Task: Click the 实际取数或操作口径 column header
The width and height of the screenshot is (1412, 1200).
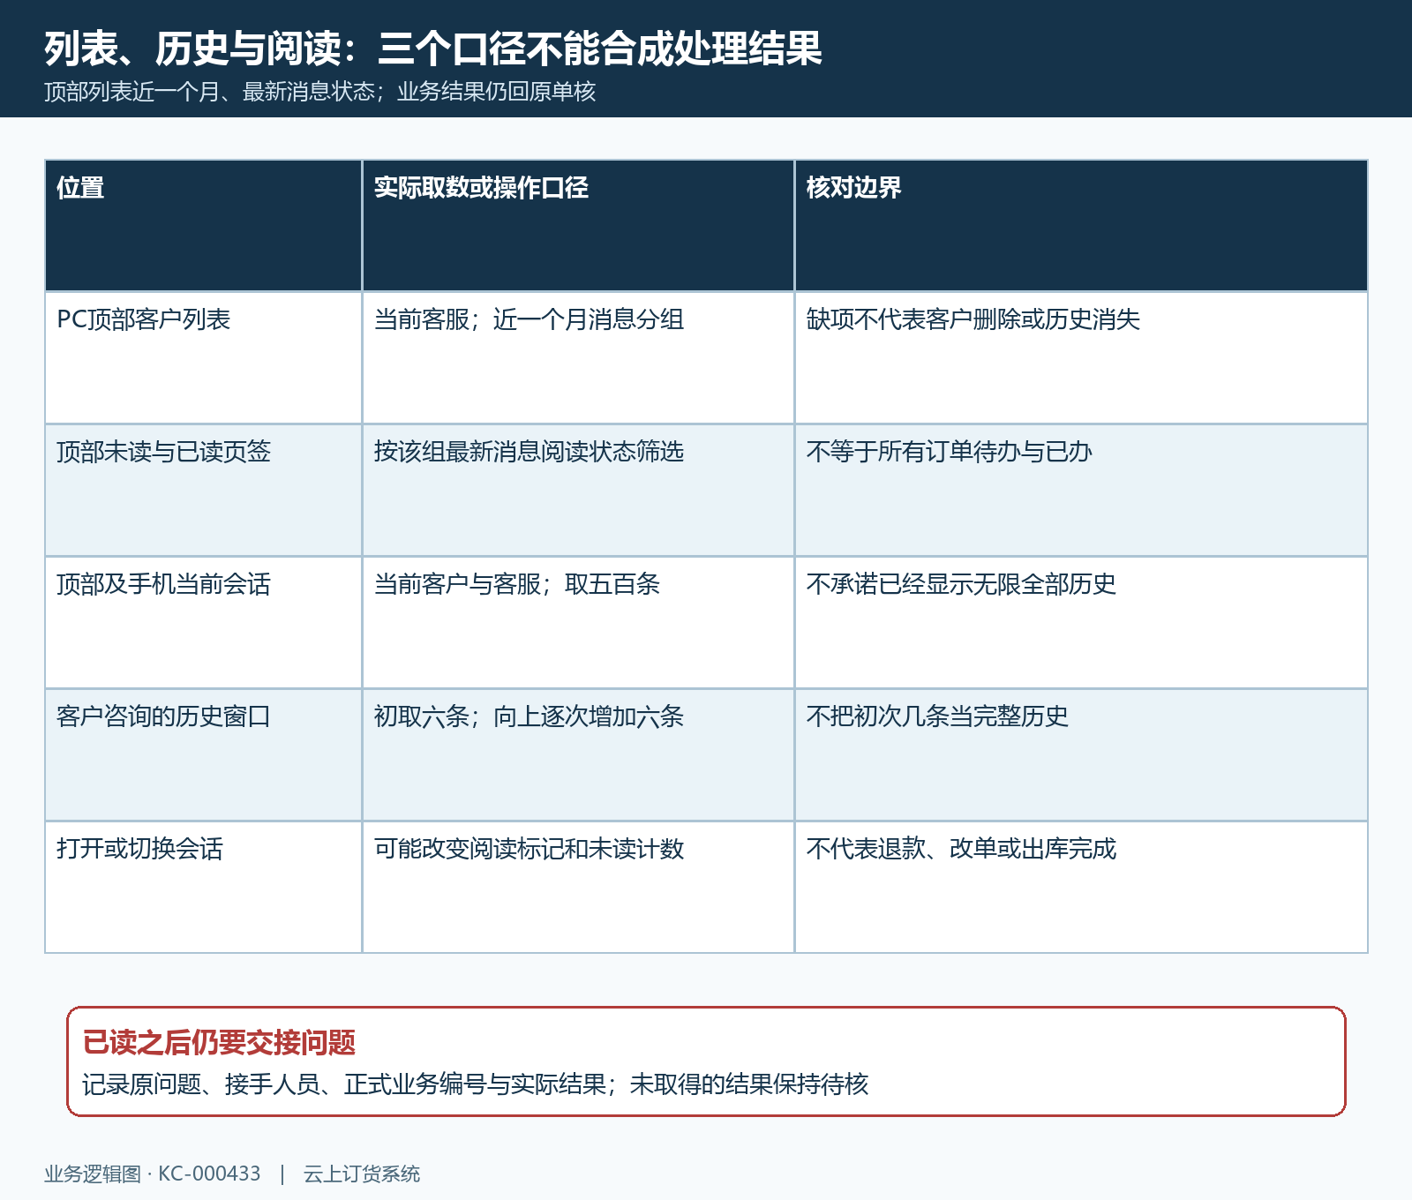Action: pyautogui.click(x=578, y=226)
